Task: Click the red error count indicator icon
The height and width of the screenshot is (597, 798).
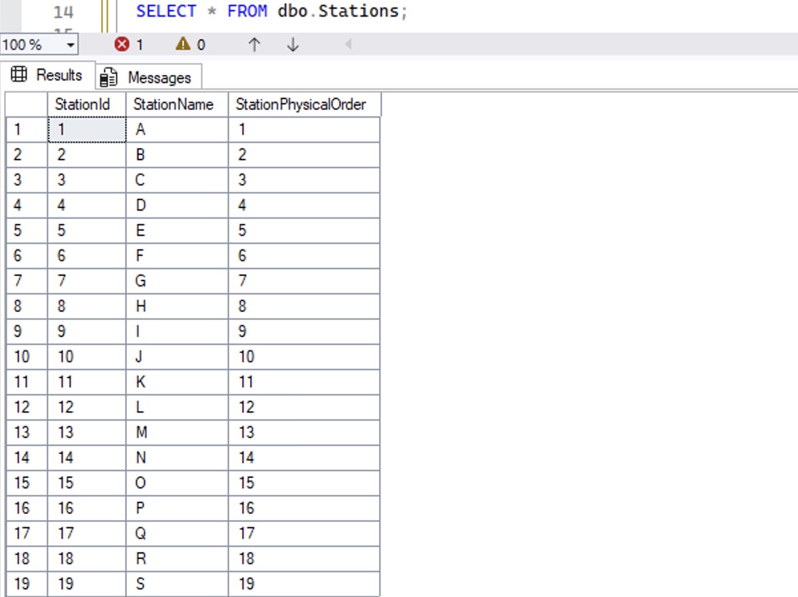Action: [x=122, y=44]
